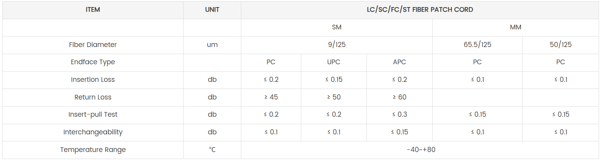The height and width of the screenshot is (161, 601).
Task: Select the Interchangeability row label
Action: (x=93, y=132)
